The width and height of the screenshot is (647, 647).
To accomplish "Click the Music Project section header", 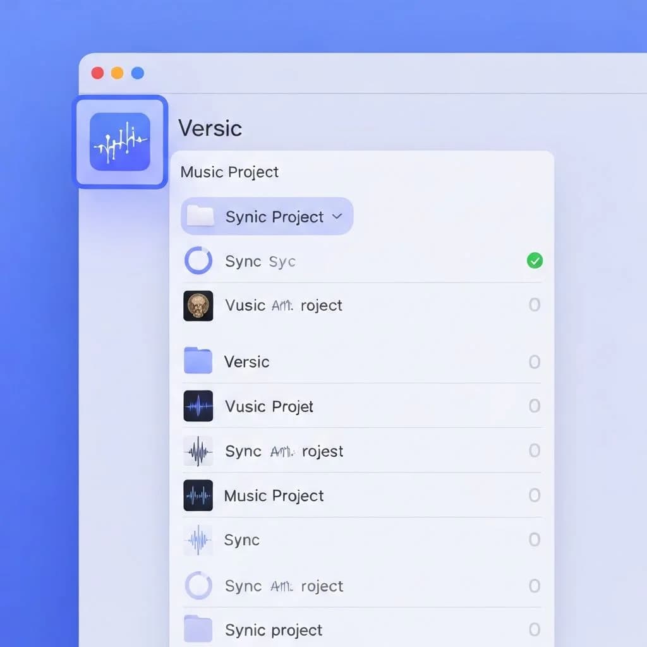I will tap(229, 172).
